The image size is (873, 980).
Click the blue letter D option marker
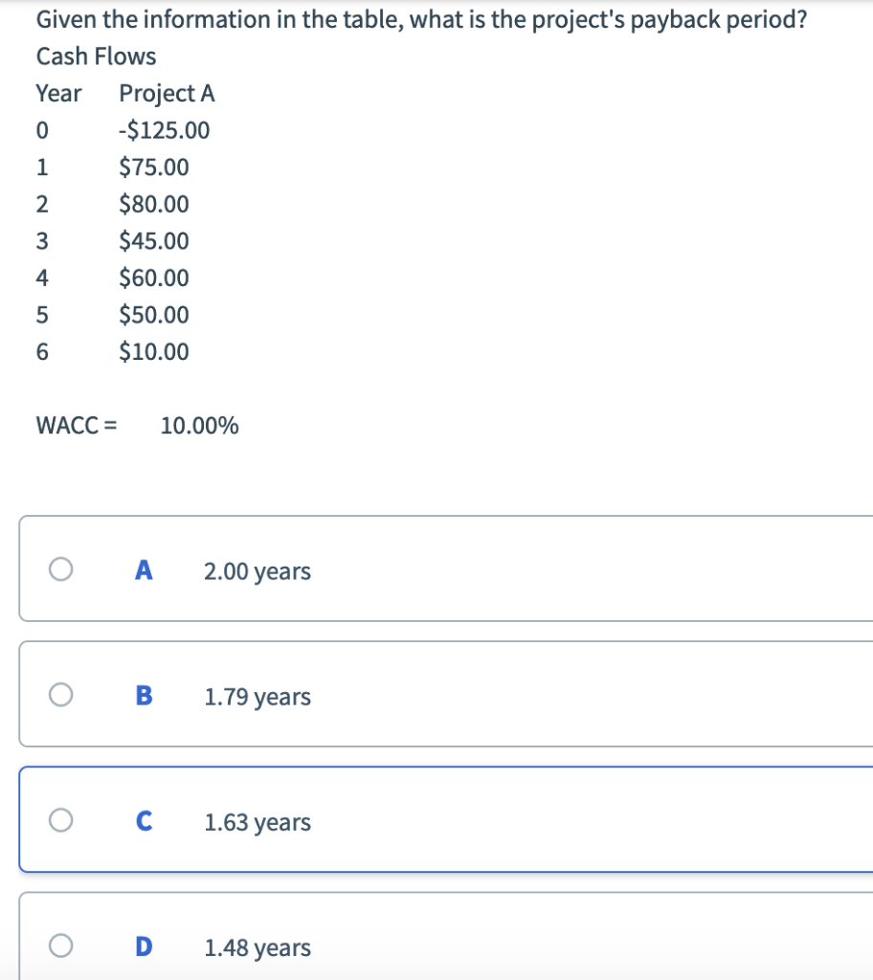pyautogui.click(x=143, y=946)
